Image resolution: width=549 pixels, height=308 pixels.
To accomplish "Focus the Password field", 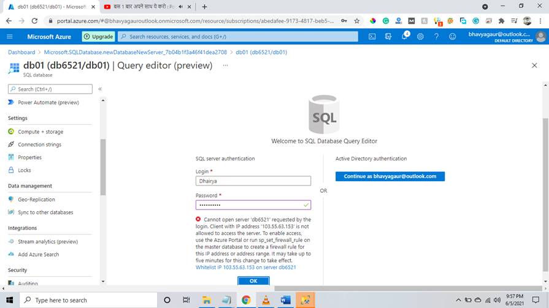I will [x=253, y=205].
